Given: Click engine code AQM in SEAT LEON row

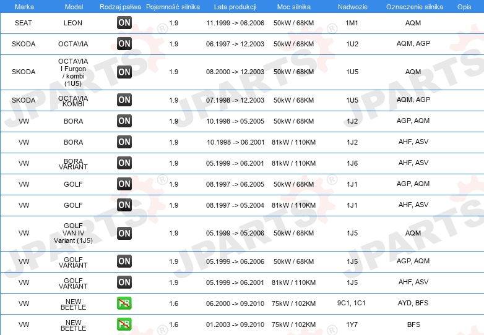Looking at the screenshot, I should coord(413,23).
